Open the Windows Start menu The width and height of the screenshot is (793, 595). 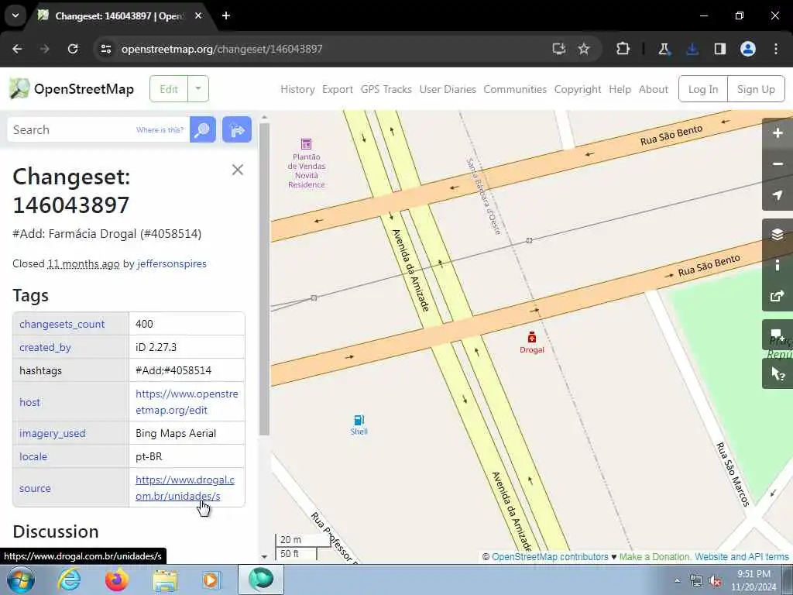pyautogui.click(x=21, y=580)
